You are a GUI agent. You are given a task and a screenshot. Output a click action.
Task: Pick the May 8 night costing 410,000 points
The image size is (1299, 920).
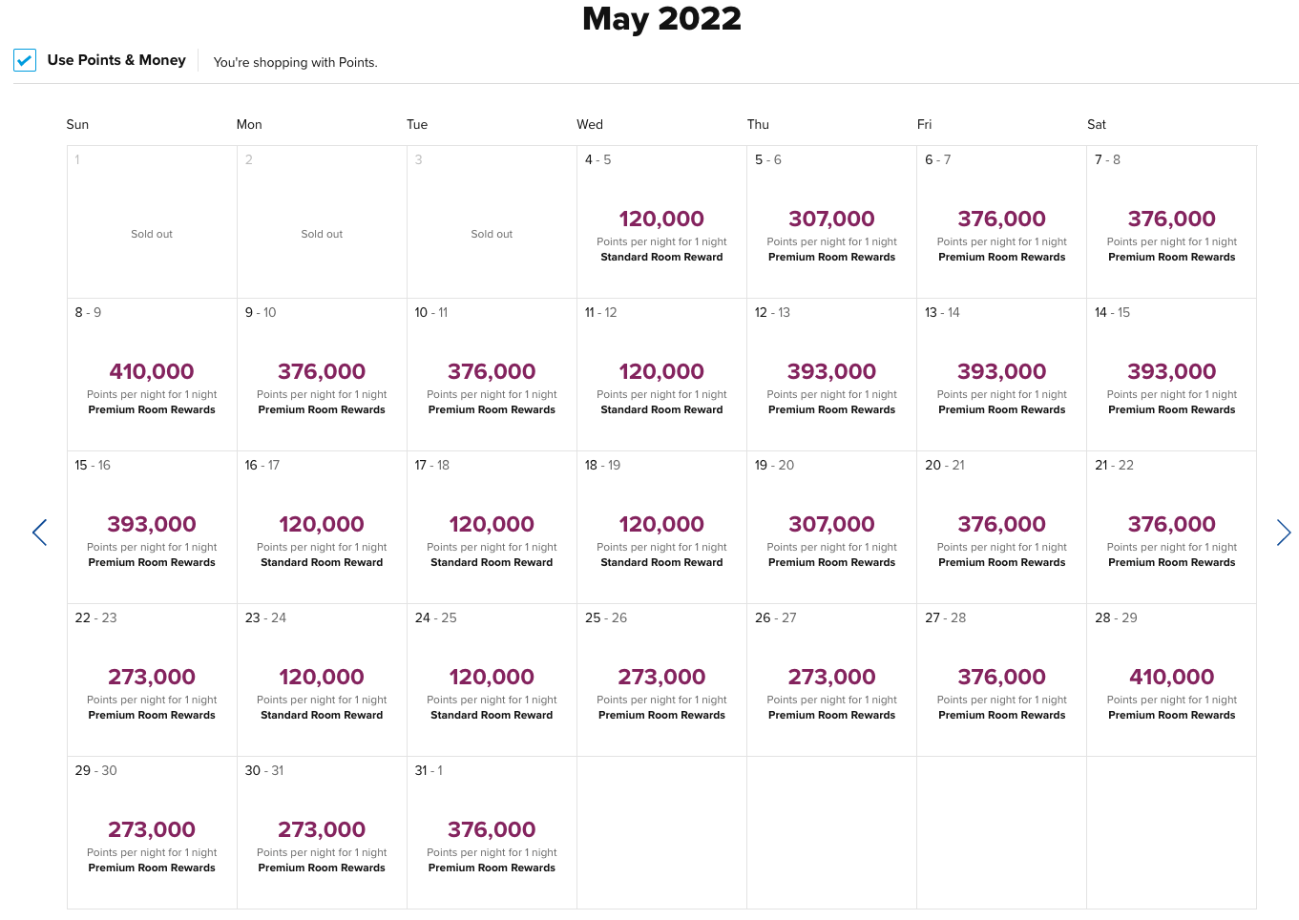(x=151, y=374)
